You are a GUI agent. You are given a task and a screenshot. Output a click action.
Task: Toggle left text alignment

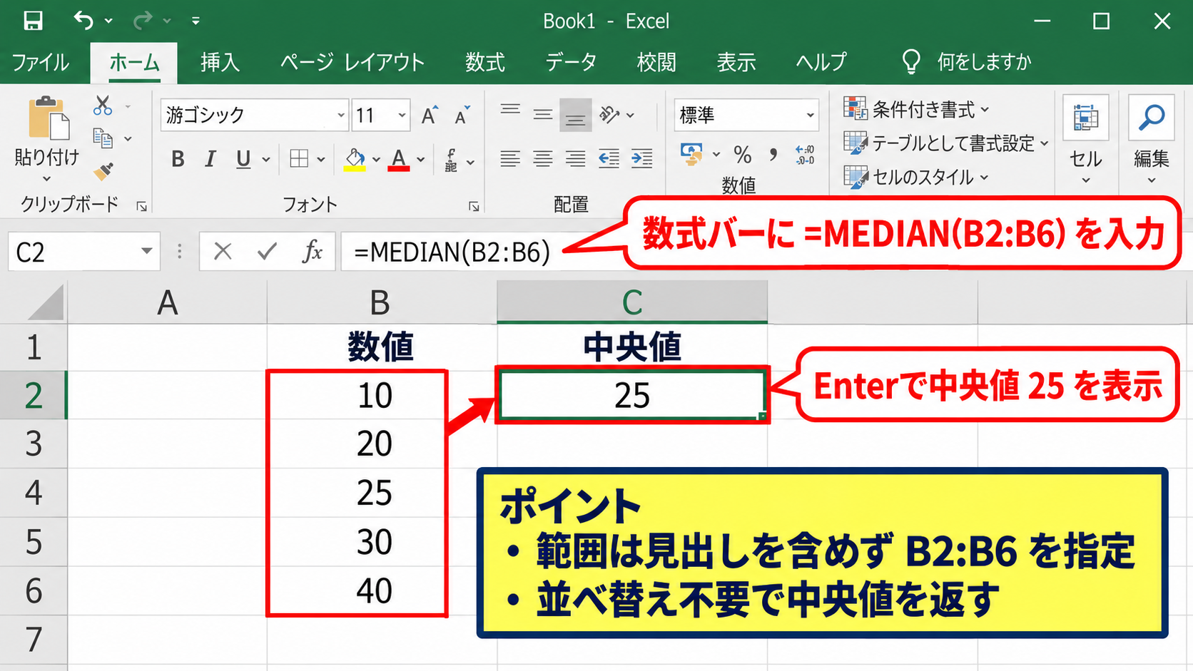[509, 158]
